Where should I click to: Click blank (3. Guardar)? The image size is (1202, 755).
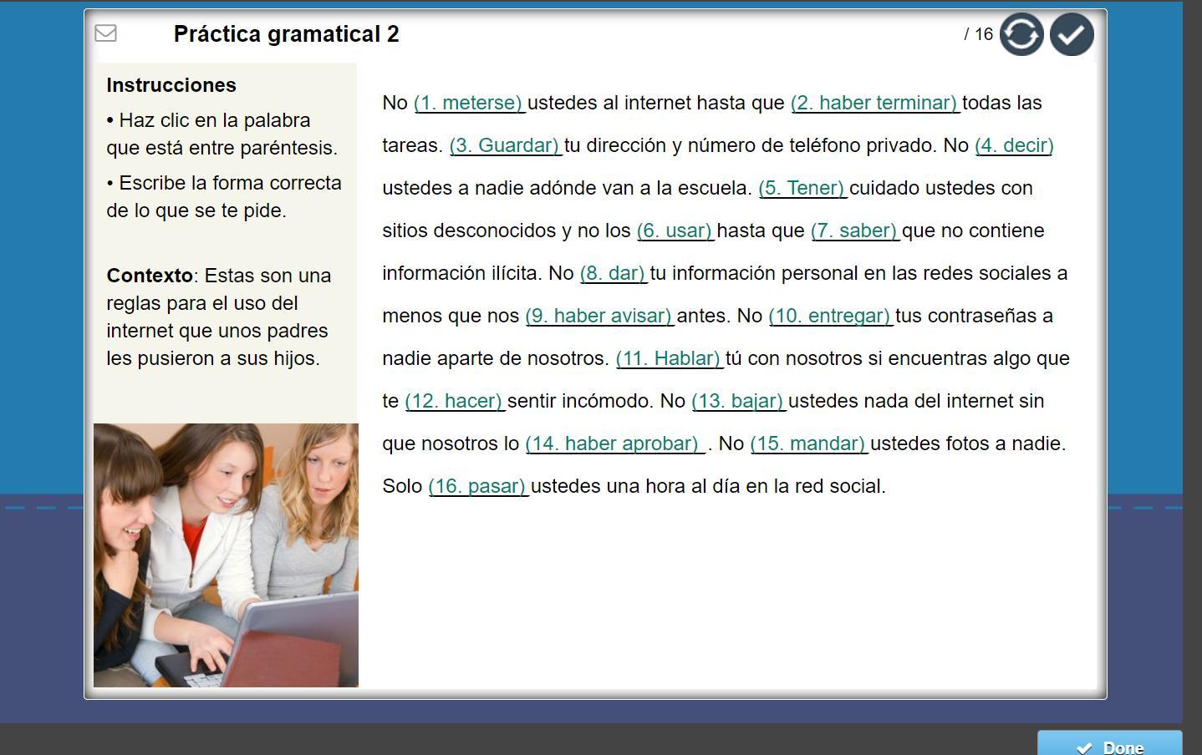tap(505, 145)
